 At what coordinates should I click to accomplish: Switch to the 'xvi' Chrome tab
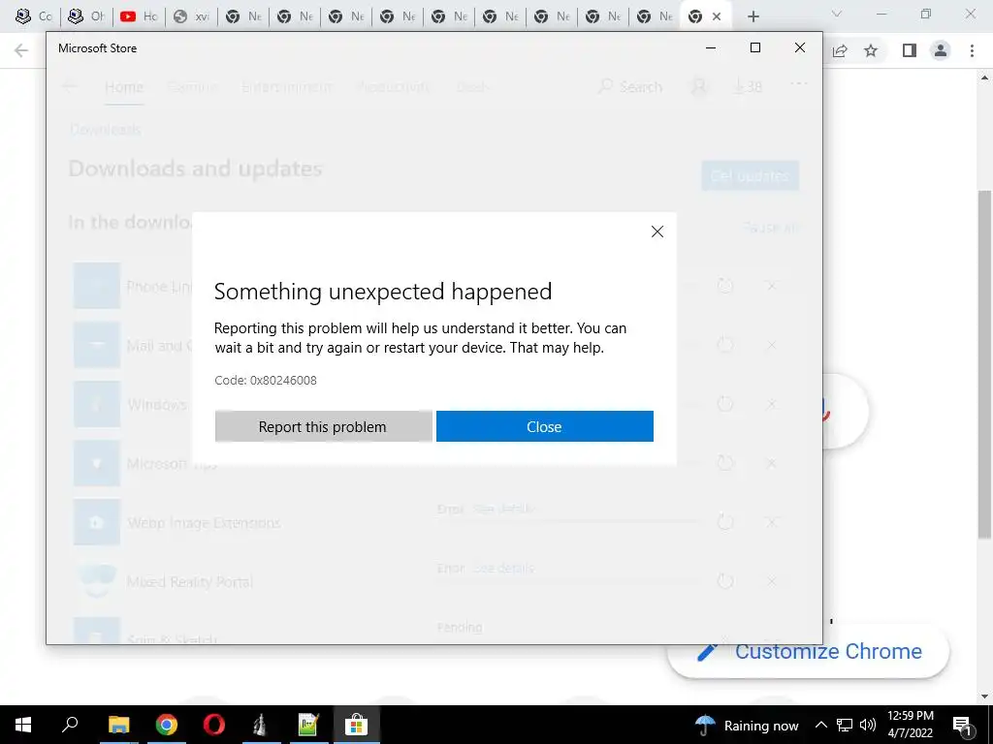[x=191, y=16]
